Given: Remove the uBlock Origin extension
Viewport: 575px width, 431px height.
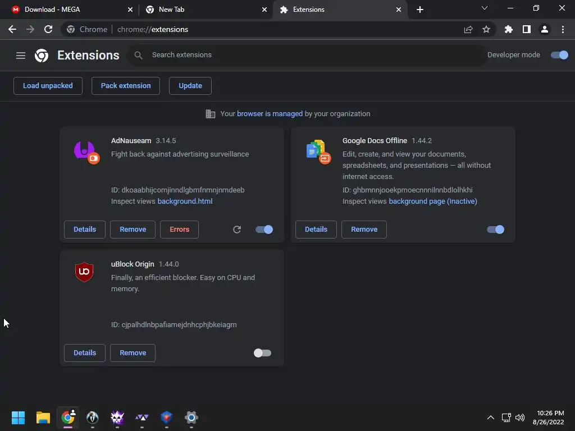Looking at the screenshot, I should (133, 353).
